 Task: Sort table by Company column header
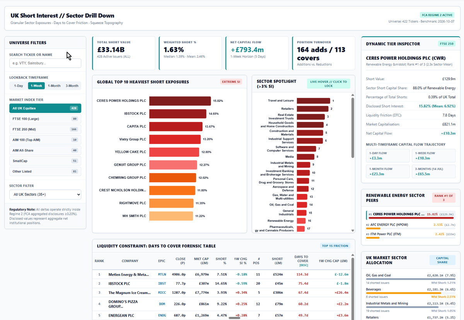[130, 261]
